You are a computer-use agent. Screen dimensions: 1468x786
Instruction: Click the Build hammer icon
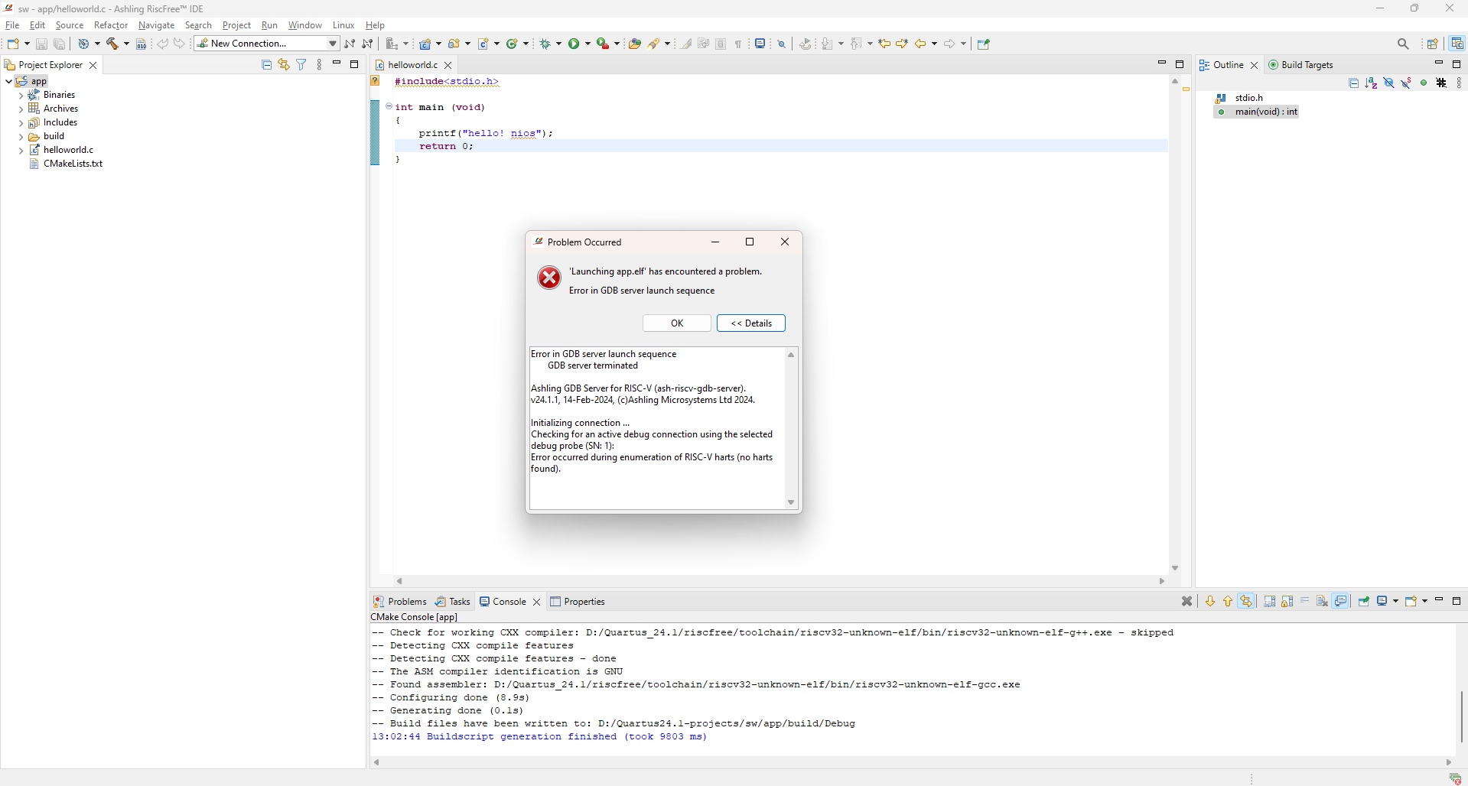pyautogui.click(x=112, y=44)
